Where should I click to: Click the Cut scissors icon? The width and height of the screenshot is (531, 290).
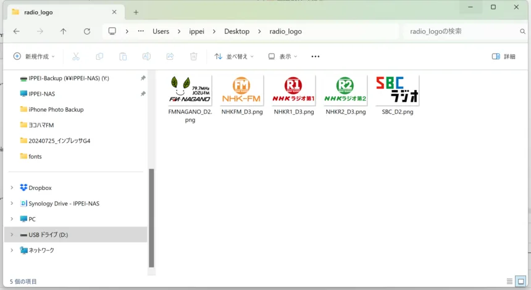(76, 57)
